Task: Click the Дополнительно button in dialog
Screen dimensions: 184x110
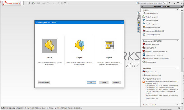Action: pyautogui.click(x=44, y=82)
